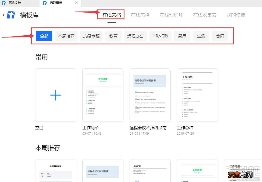
Task: Select the 远程办公 category filter
Action: coord(135,36)
